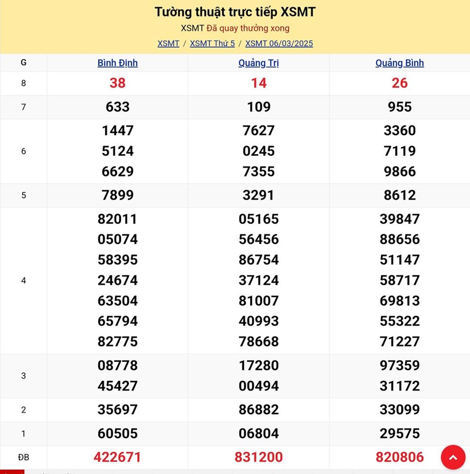470x474 pixels.
Task: Click the ĐB row label
Action: coord(23,457)
